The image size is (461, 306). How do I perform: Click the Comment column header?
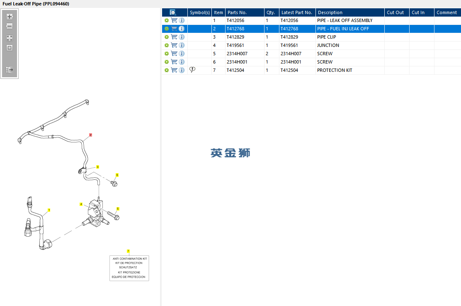(447, 12)
